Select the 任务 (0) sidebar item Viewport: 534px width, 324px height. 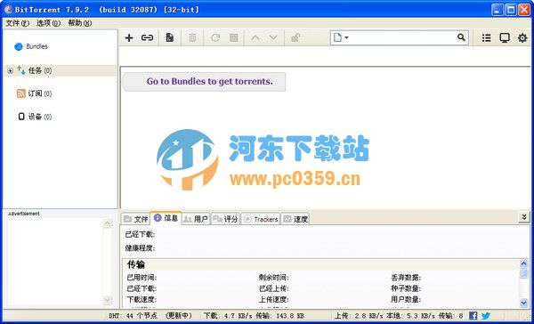tap(60, 70)
